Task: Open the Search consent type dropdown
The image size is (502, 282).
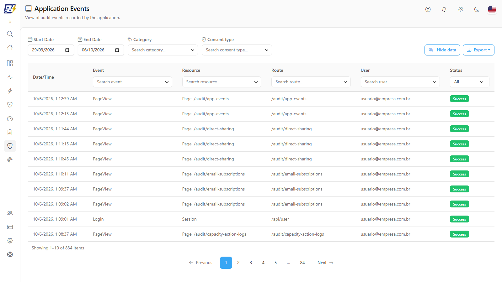Action: (237, 50)
